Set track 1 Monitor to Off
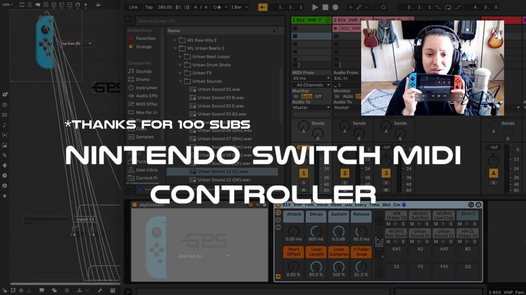The width and height of the screenshot is (526, 295). (x=318, y=96)
